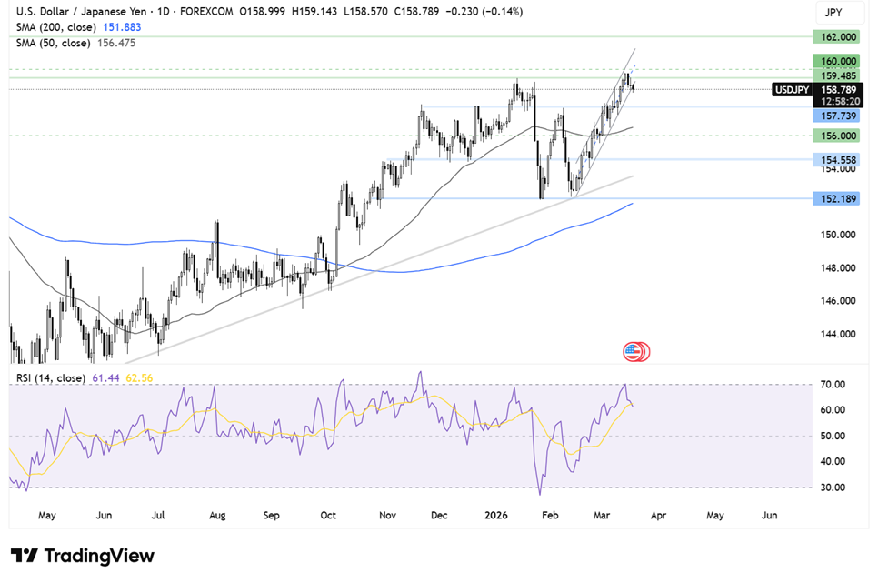
Task: Select the 162.000 green price level label
Action: point(834,37)
